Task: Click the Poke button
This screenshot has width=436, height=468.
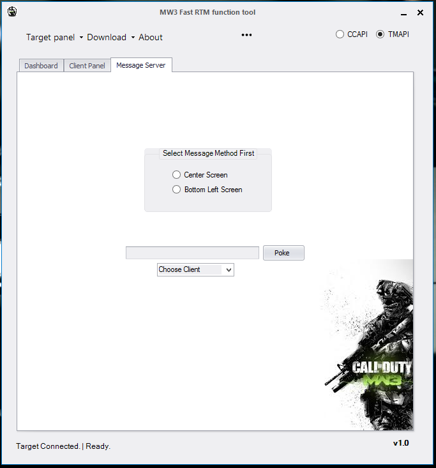Action: [x=283, y=253]
